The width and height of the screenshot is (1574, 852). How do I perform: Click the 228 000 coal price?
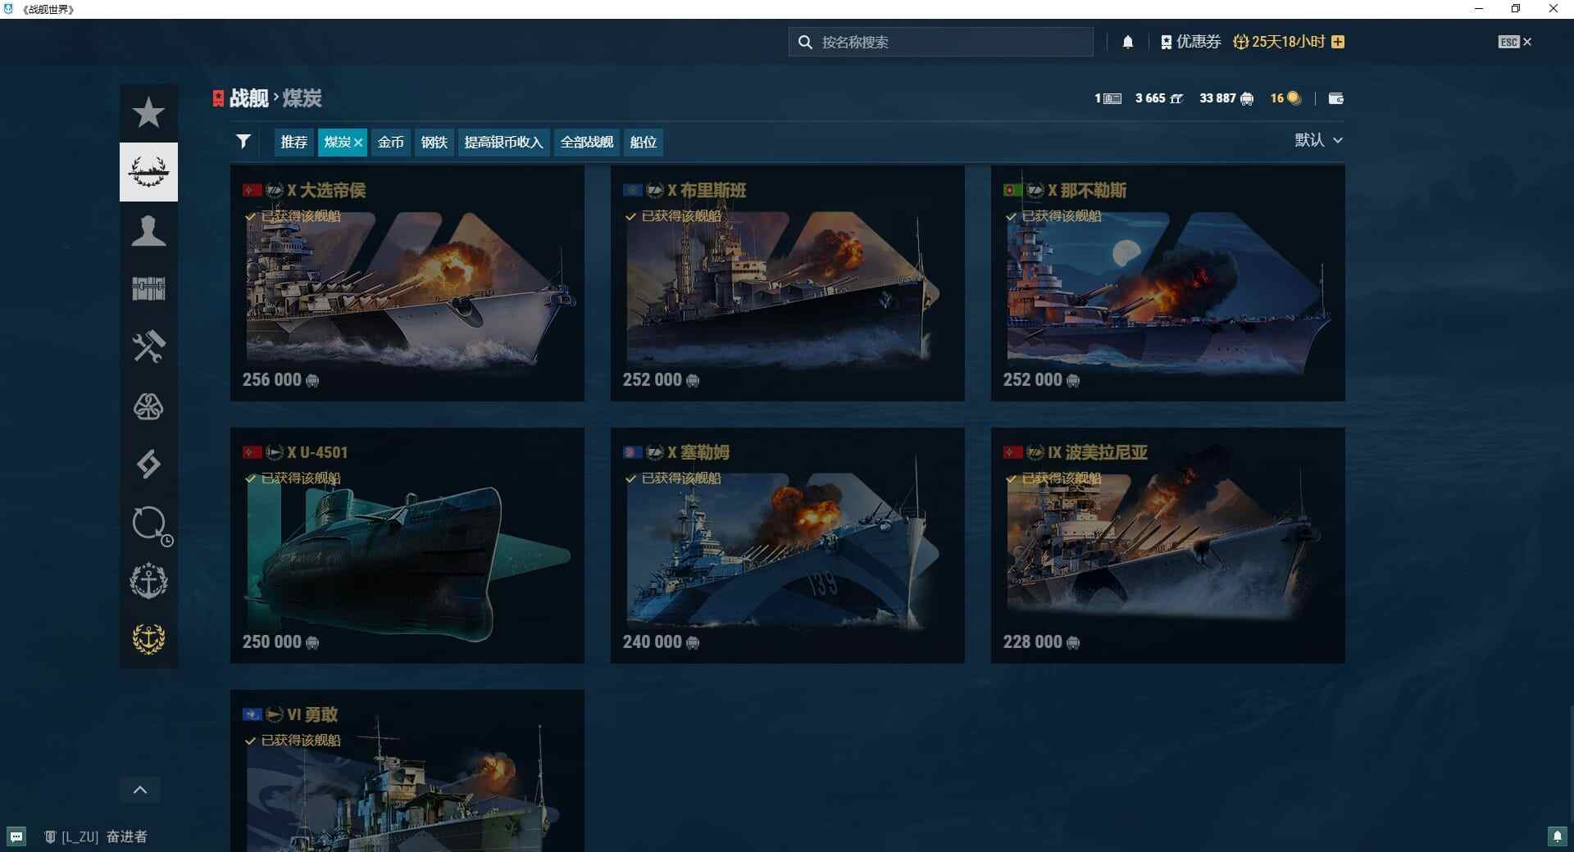(x=1041, y=642)
